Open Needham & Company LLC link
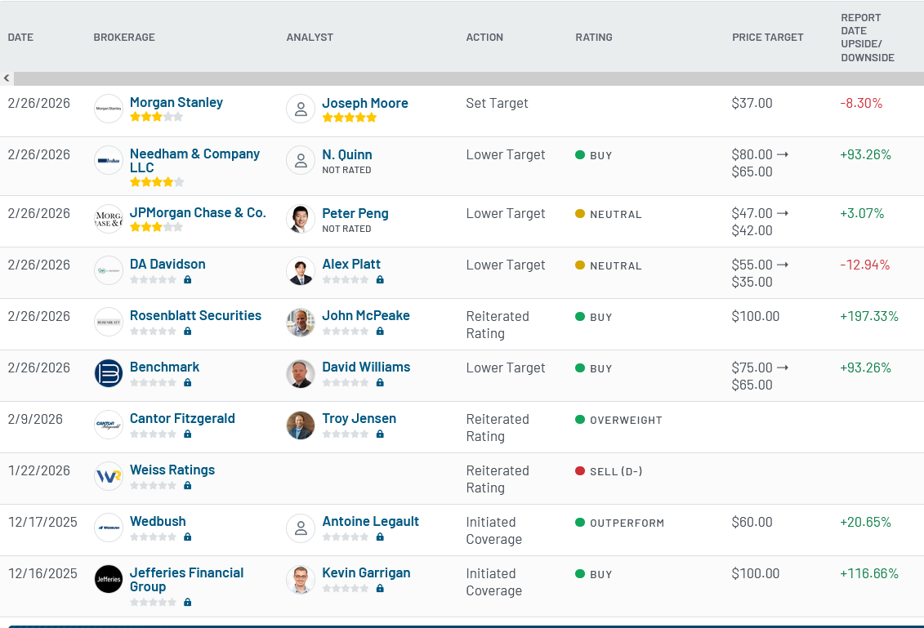The image size is (924, 628). point(194,161)
